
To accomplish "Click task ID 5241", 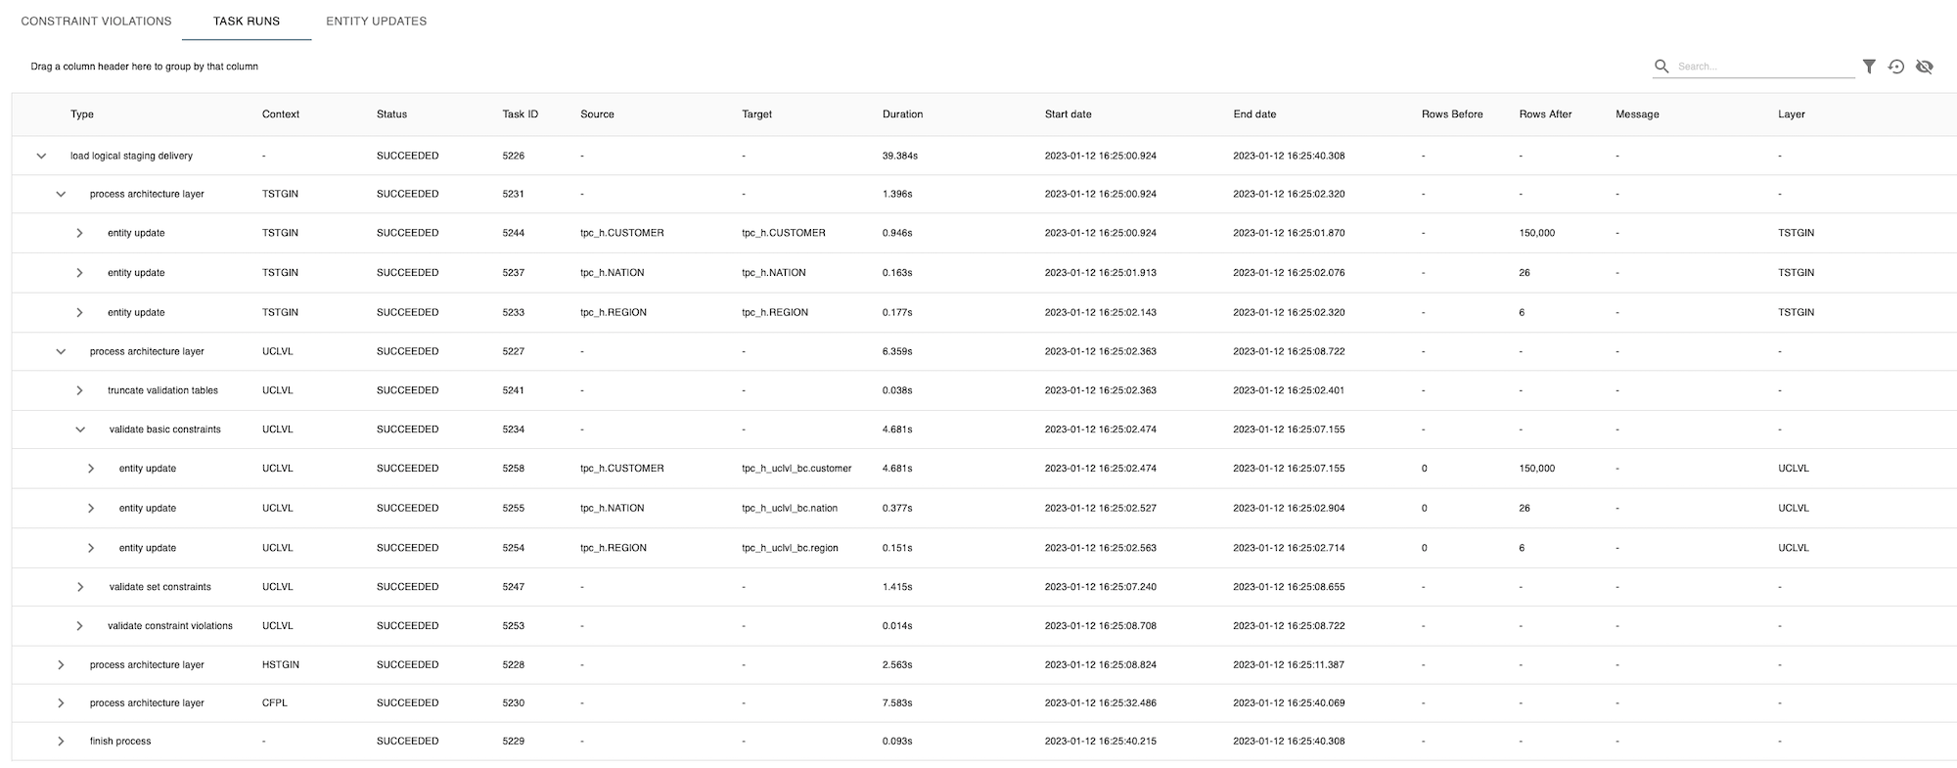I will (x=514, y=390).
